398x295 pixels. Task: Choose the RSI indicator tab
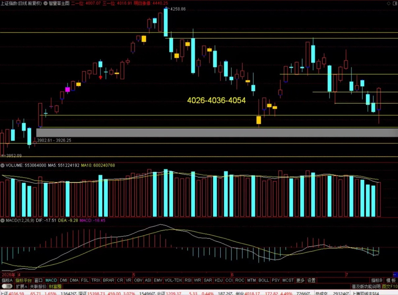188,280
